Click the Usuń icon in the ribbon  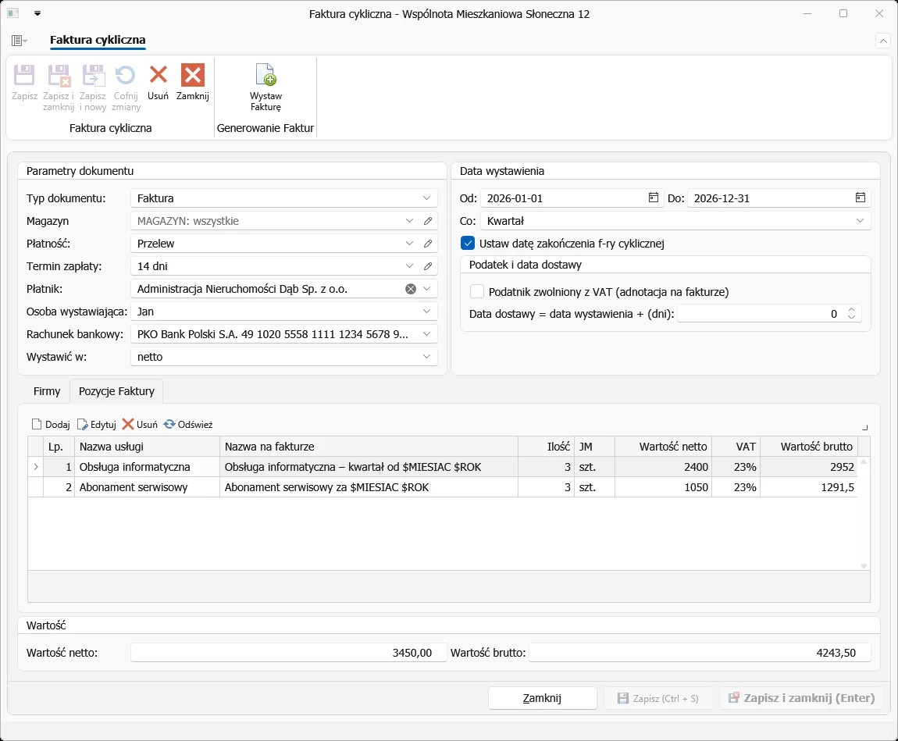[158, 75]
